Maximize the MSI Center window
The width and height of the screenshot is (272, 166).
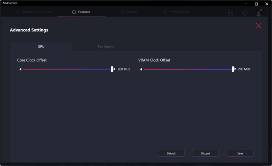pos(256,4)
